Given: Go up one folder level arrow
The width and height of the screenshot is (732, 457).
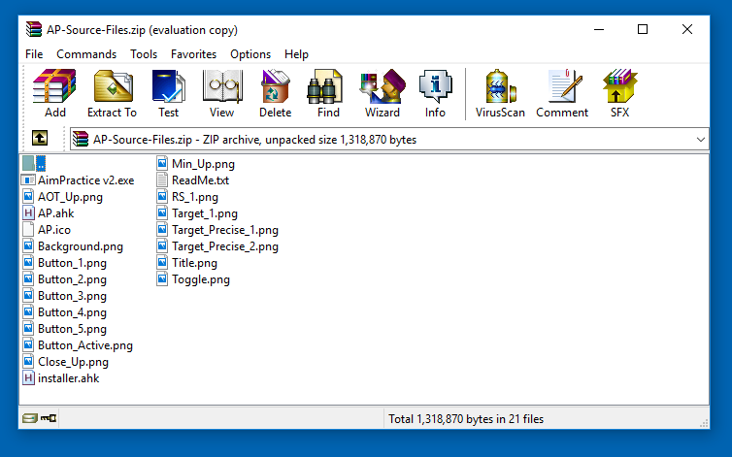Looking at the screenshot, I should click(40, 139).
